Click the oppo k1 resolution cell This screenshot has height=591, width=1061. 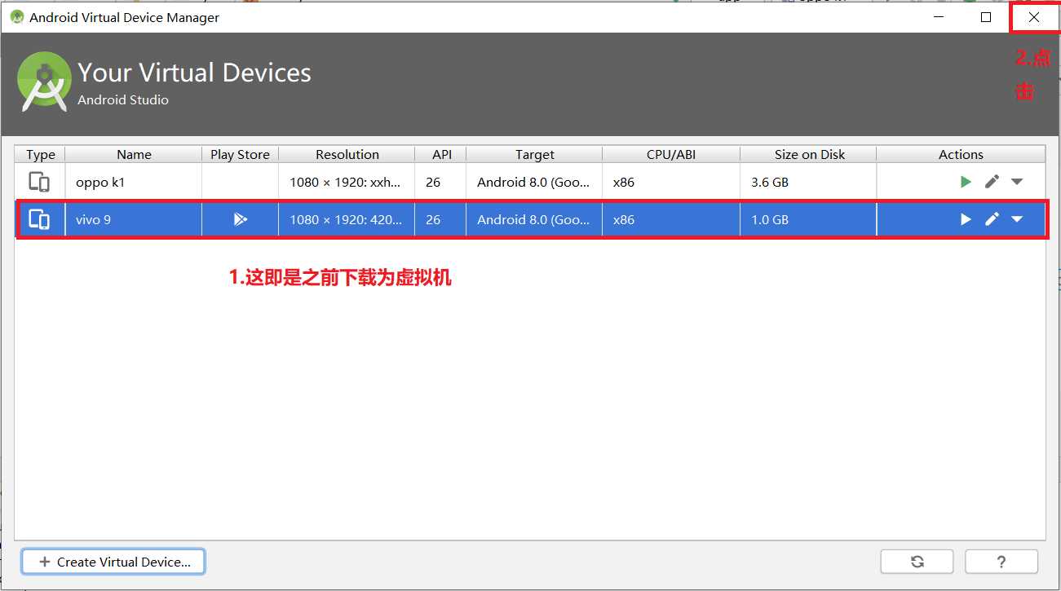[x=347, y=182]
